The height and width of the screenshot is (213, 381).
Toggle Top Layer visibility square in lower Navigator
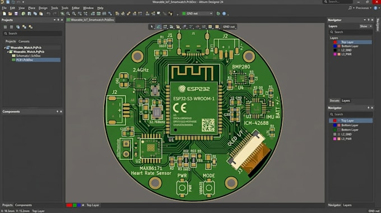339,121
